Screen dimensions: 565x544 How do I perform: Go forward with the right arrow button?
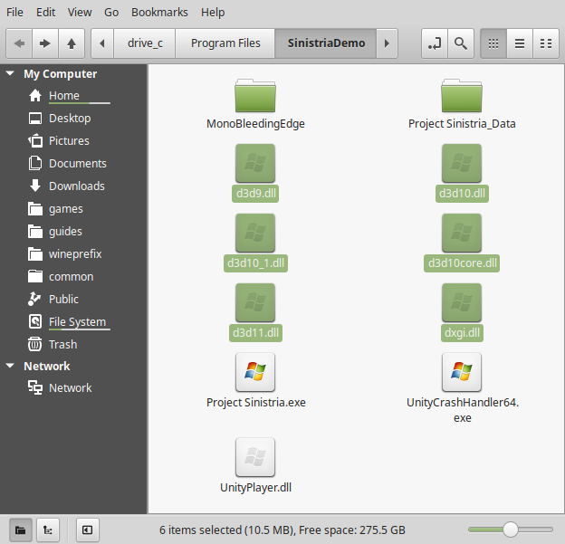tap(45, 43)
